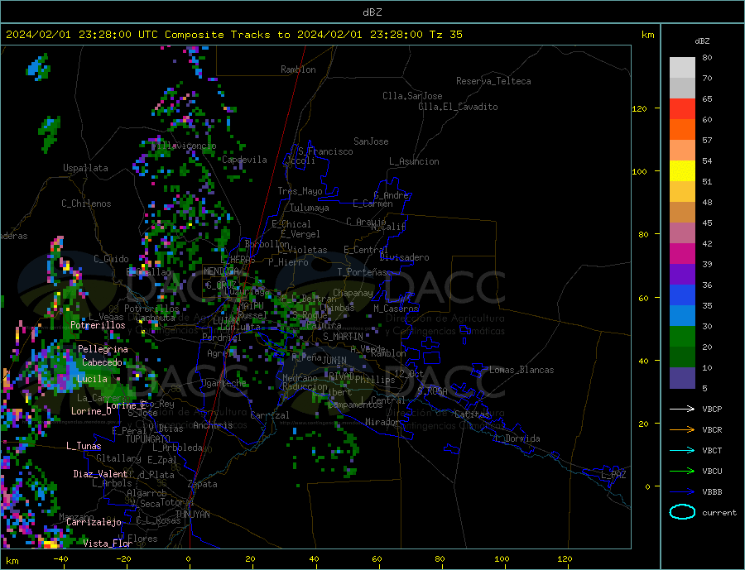Click the blue VBBB arrow in legend

pos(682,491)
